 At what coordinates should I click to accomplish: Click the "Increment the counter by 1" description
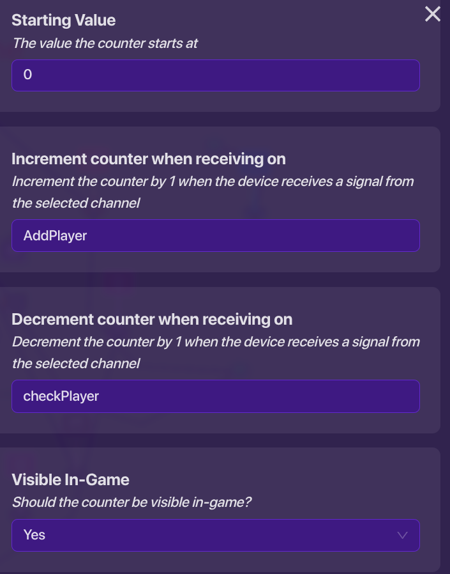(213, 182)
